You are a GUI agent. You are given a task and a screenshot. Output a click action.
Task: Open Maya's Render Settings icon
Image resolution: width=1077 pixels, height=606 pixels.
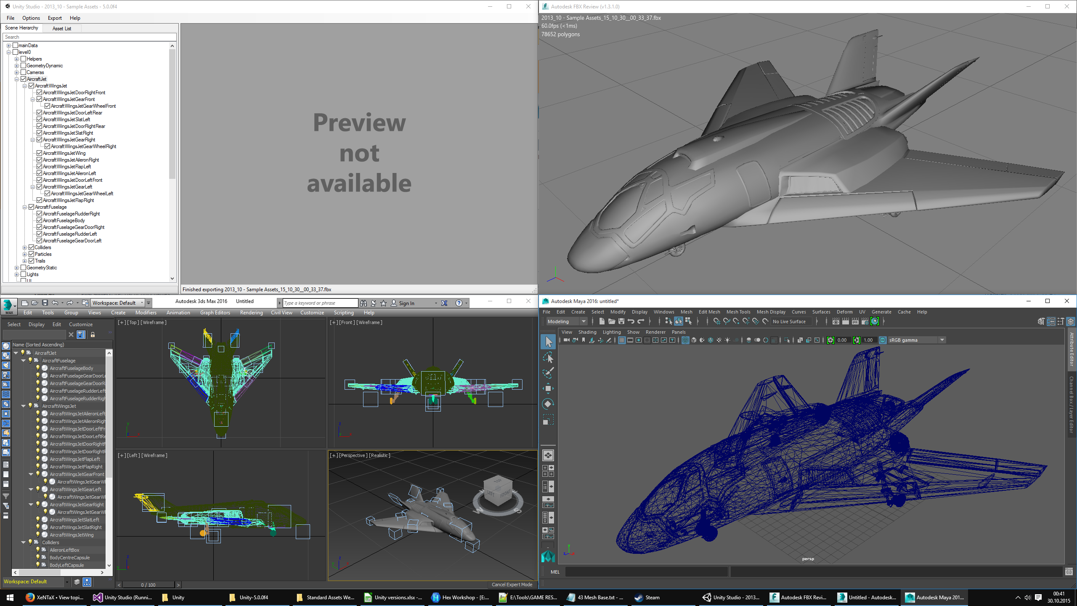865,322
